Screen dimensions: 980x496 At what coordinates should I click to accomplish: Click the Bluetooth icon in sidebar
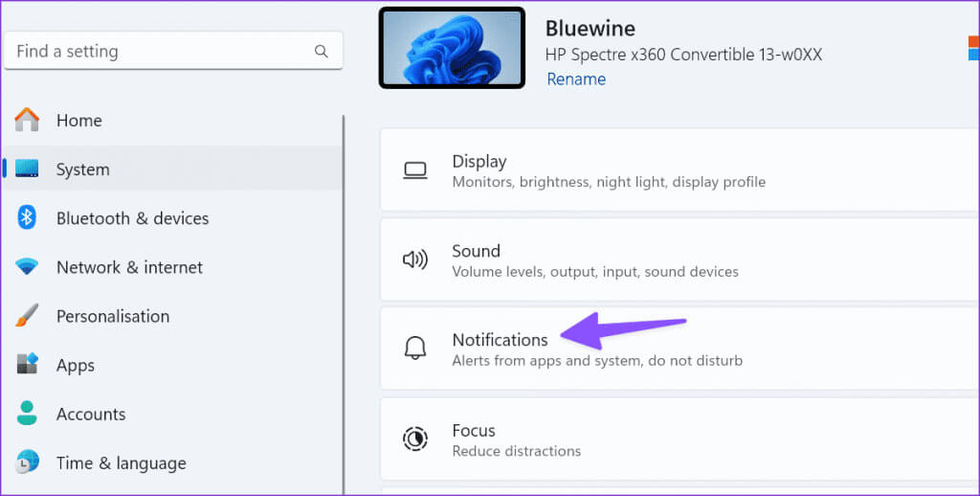point(26,217)
